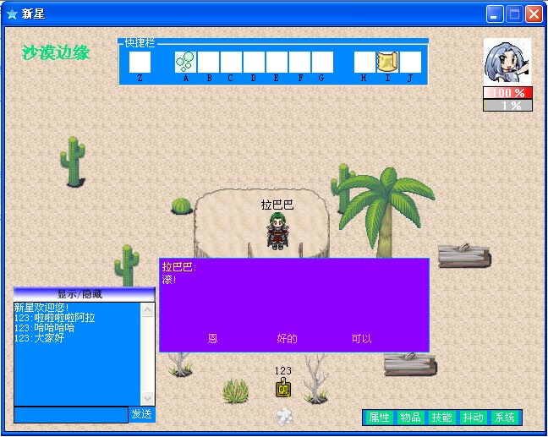Click the 沙漠边缘 map name label
This screenshot has width=548, height=437.
pos(56,52)
